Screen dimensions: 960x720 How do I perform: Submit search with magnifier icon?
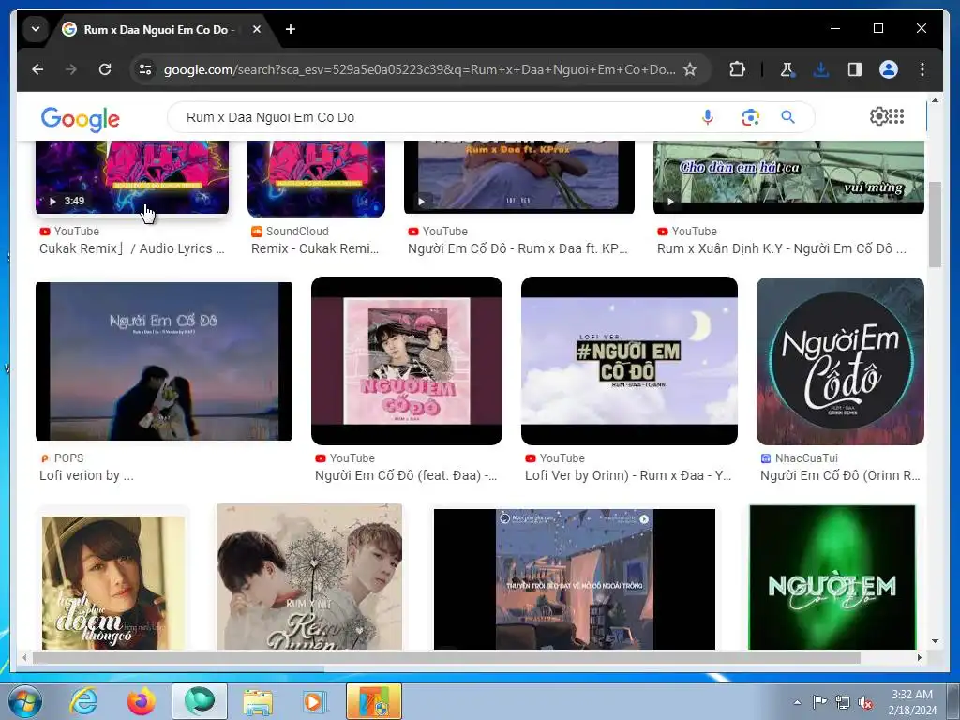click(x=787, y=117)
